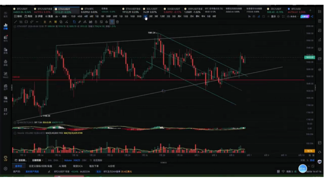Open the Web3 icon in left sidebar
Screen dimensions: 324x182
[6, 75]
